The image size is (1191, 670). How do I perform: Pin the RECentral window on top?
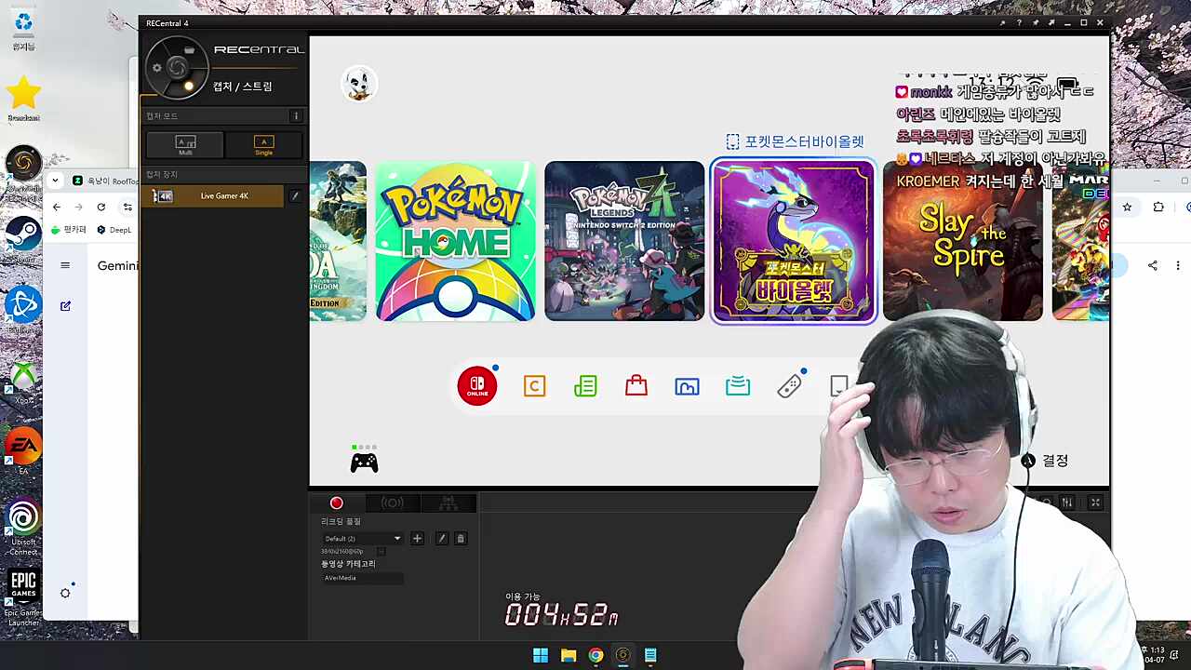click(x=1035, y=23)
